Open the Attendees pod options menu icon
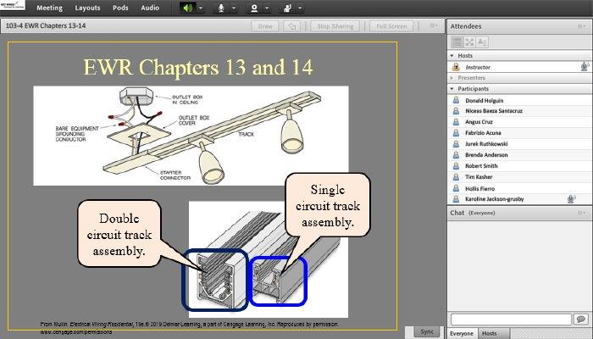 coord(582,26)
